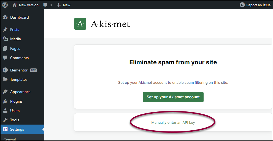Click Set up your Akismet account button
Viewport: 273px width, 141px height.
(173, 97)
